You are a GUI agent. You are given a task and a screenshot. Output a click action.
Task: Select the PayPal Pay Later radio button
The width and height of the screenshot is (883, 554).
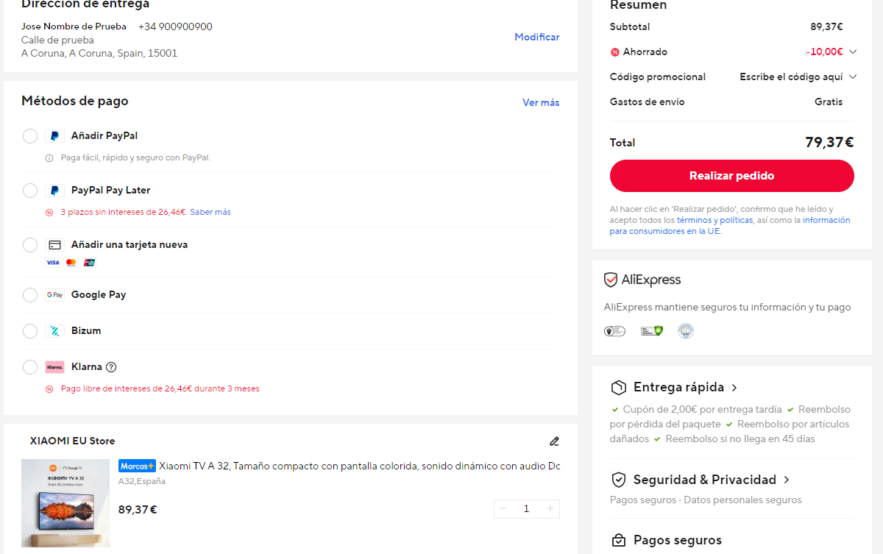click(30, 191)
